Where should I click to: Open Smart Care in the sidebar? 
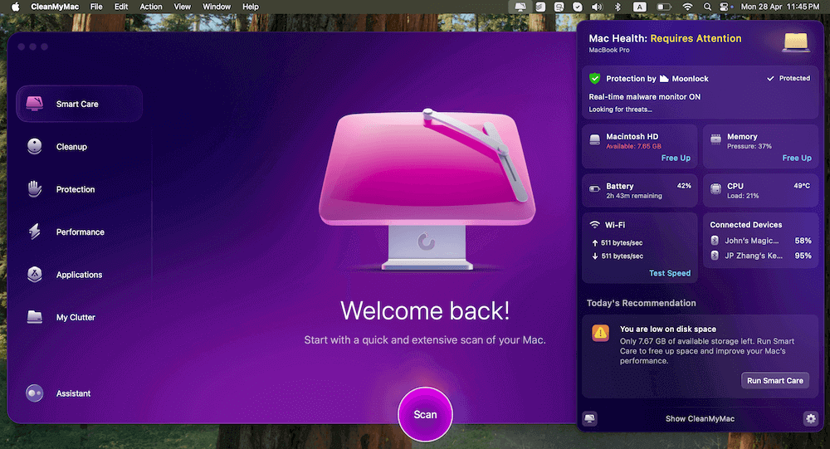pyautogui.click(x=78, y=105)
